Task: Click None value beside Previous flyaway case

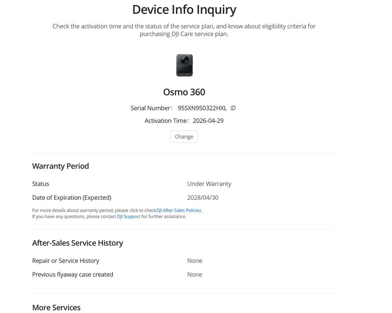Action: point(195,274)
